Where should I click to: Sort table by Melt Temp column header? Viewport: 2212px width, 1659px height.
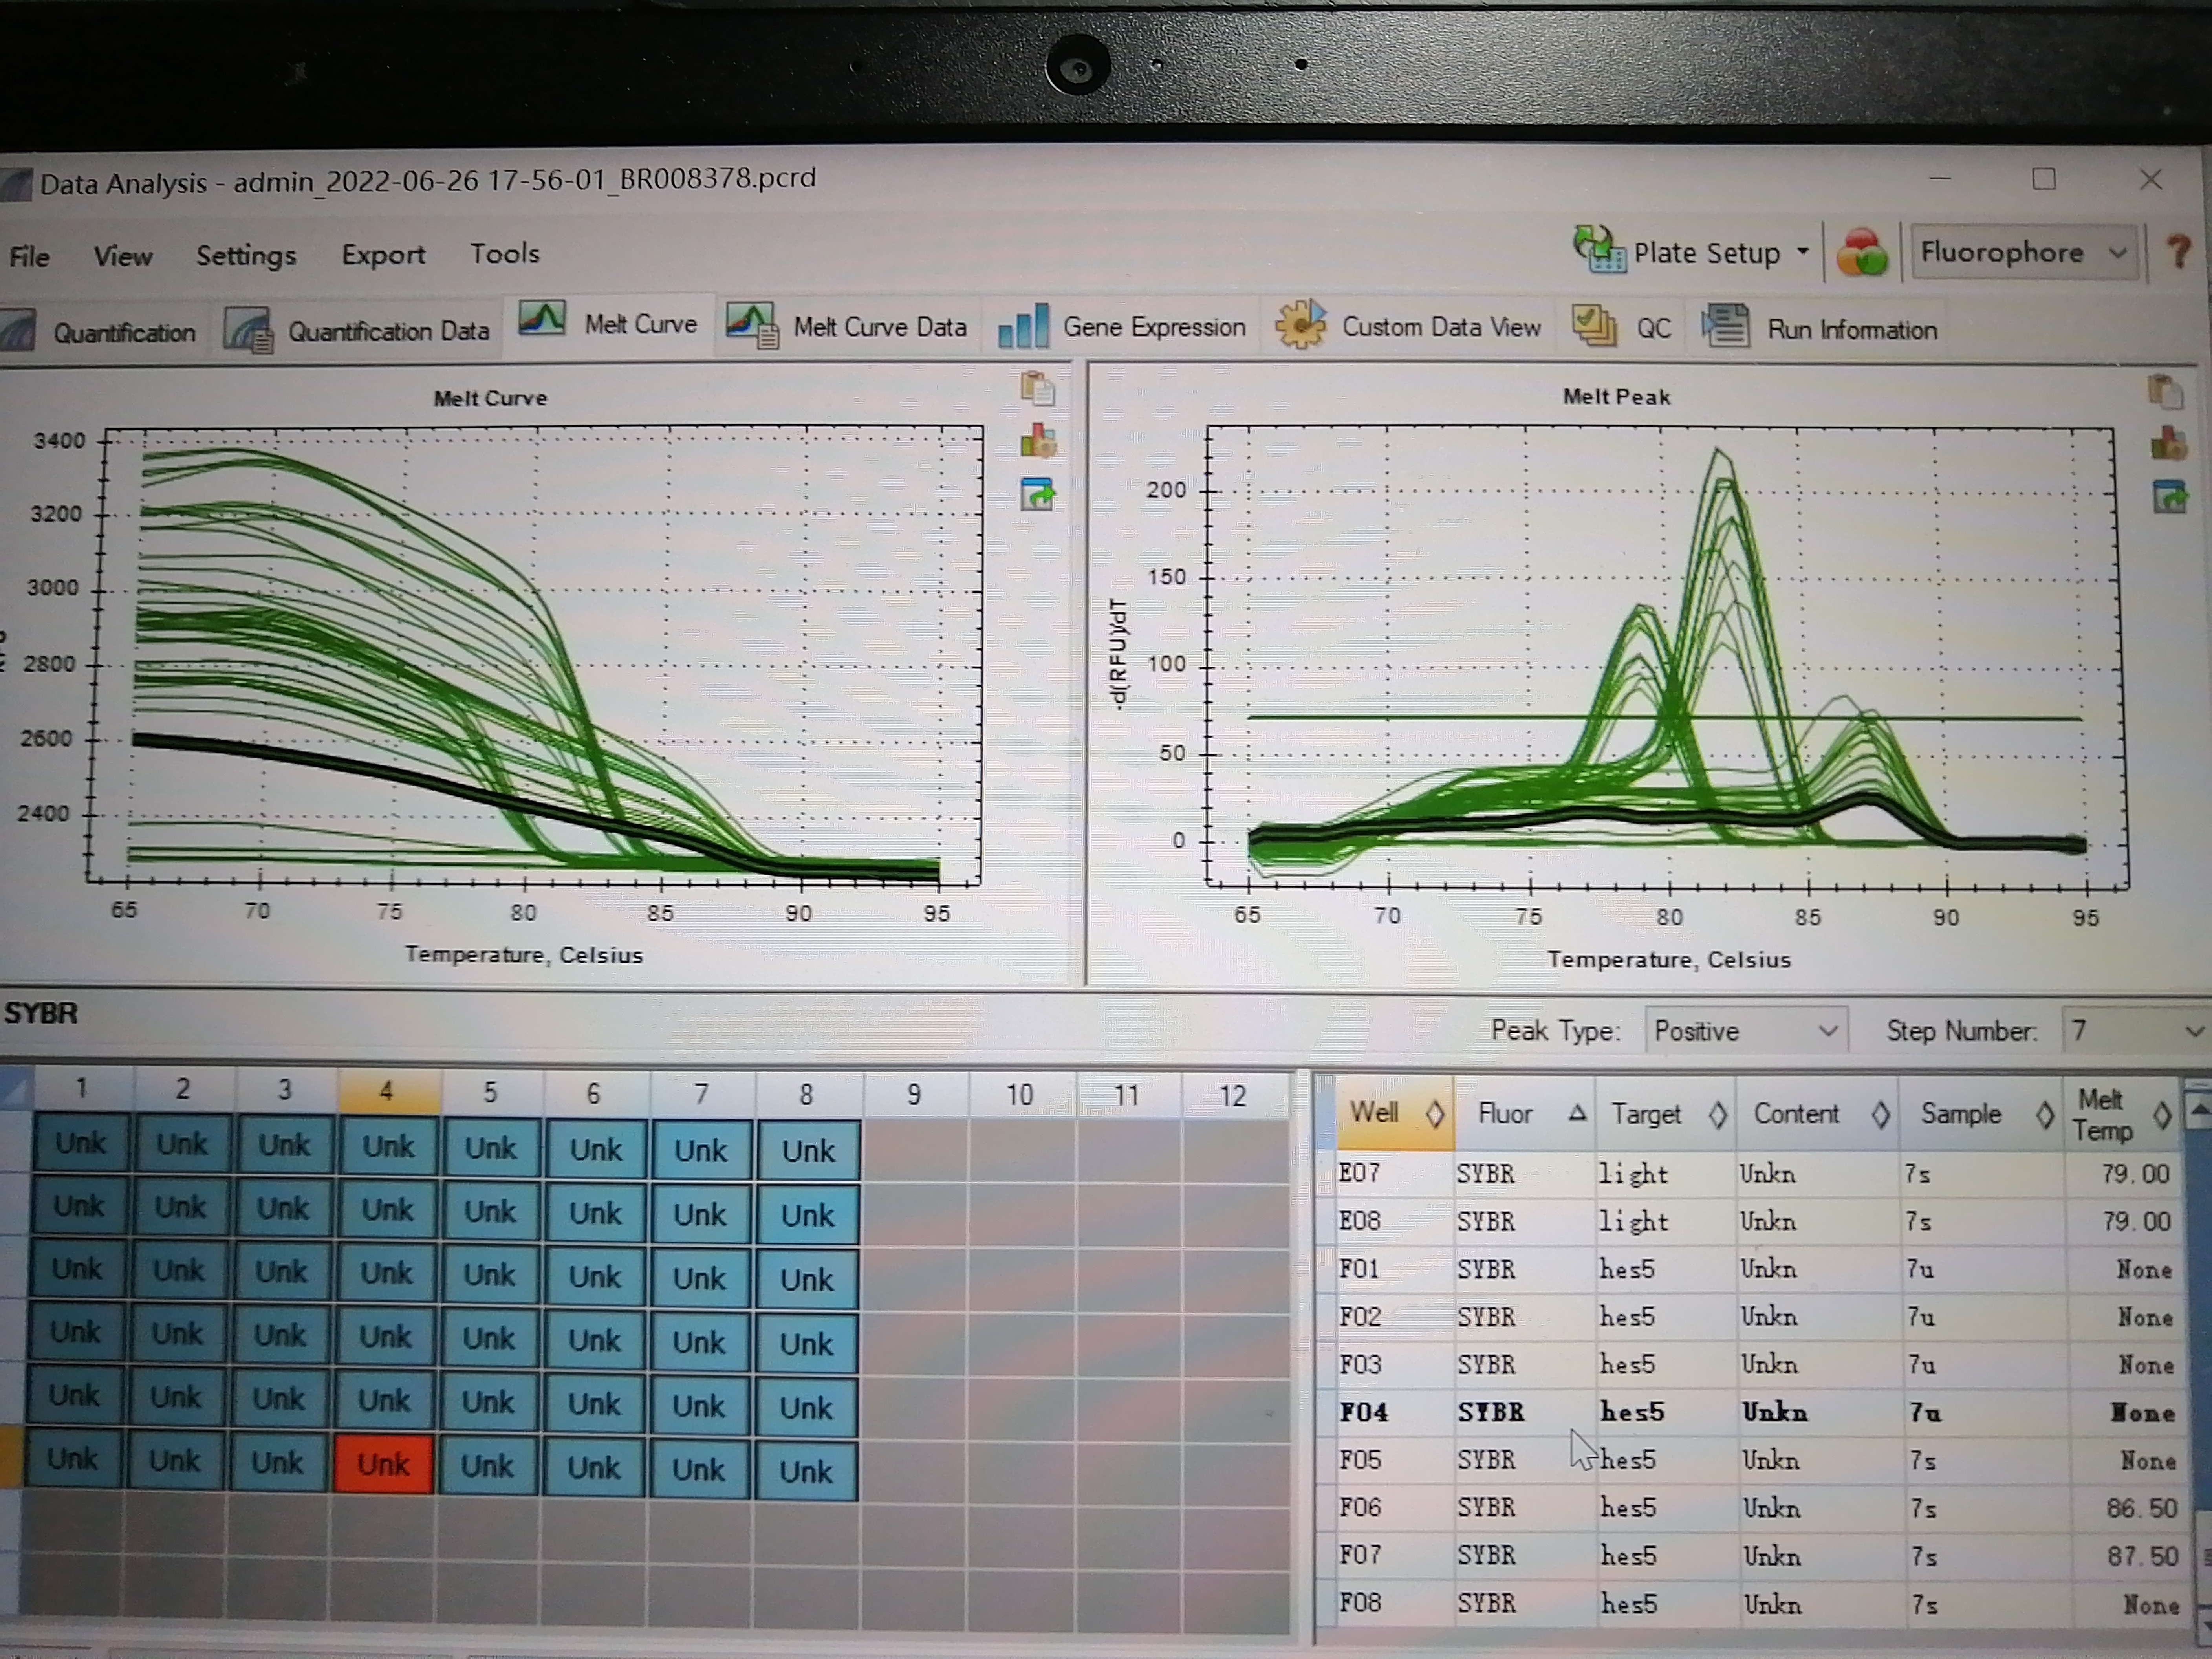point(2122,1115)
